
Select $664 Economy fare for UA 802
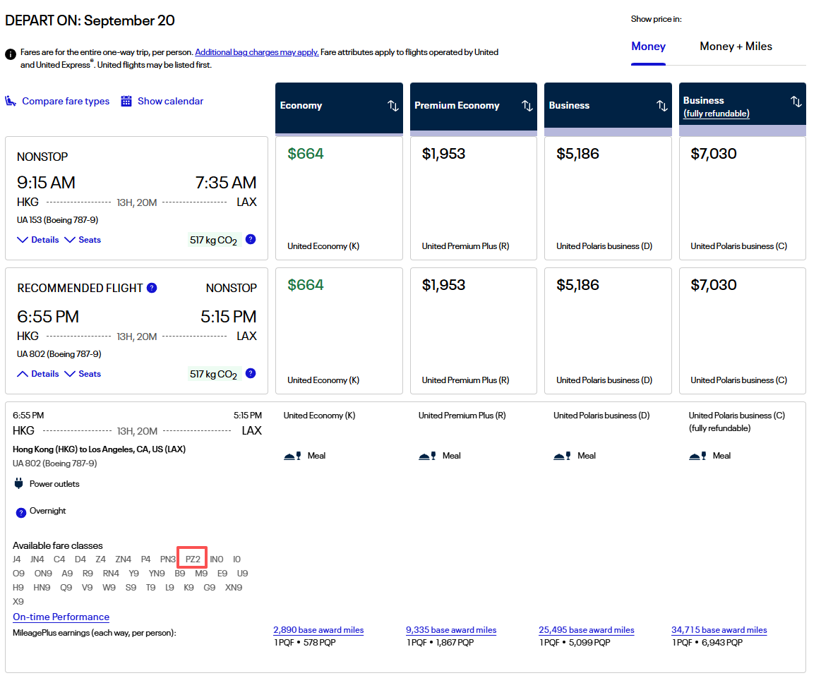[339, 331]
